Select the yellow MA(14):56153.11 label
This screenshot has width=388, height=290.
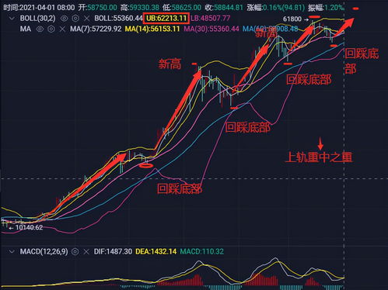point(152,29)
